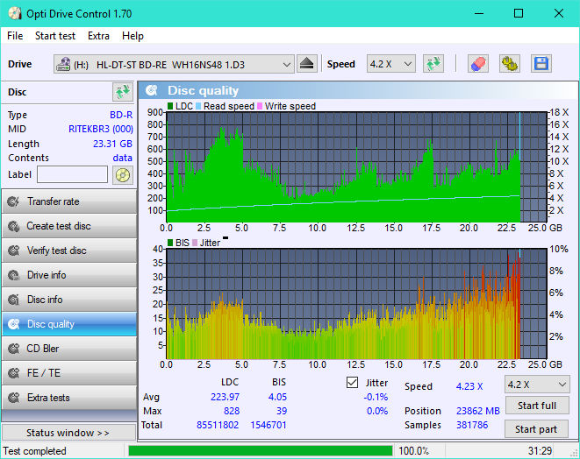The width and height of the screenshot is (580, 459).
Task: Click the blue Read speed legend swatch
Action: 198,106
